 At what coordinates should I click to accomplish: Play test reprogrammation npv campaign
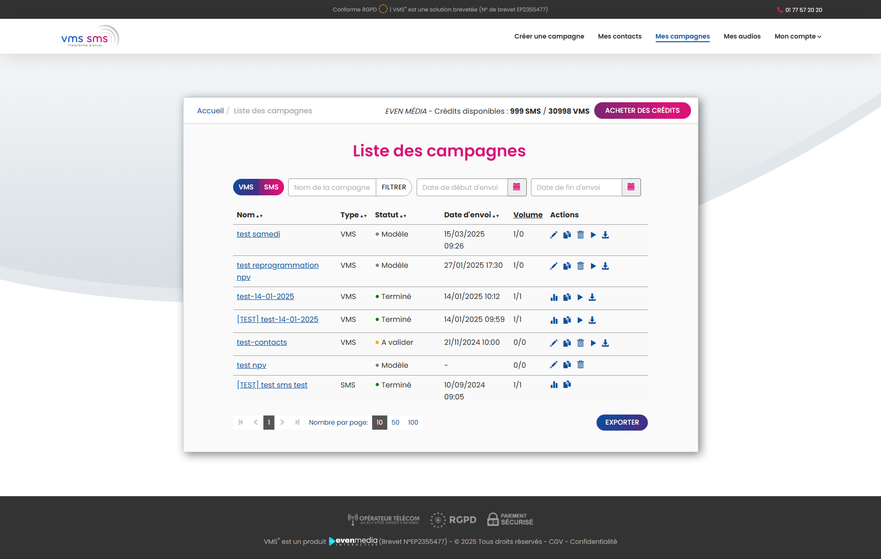(593, 266)
